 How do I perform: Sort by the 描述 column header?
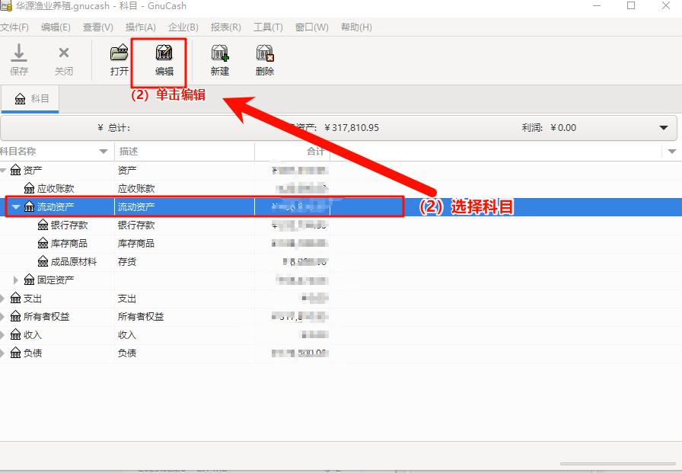[184, 152]
